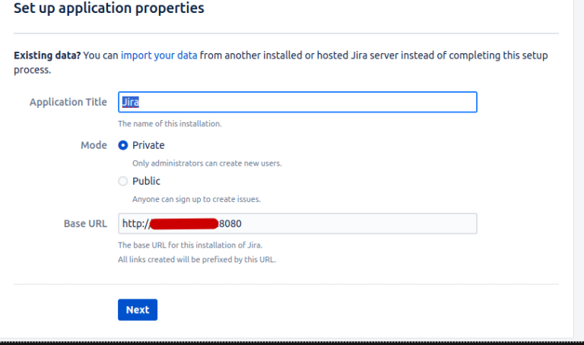Click the Base URL input field

(297, 223)
